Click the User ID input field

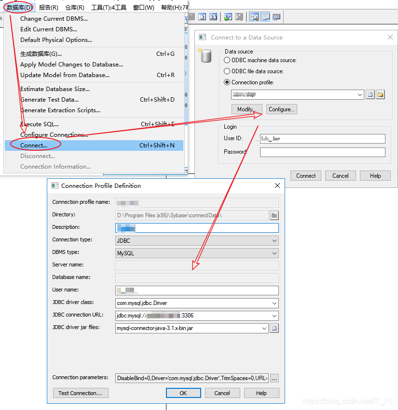pyautogui.click(x=323, y=139)
